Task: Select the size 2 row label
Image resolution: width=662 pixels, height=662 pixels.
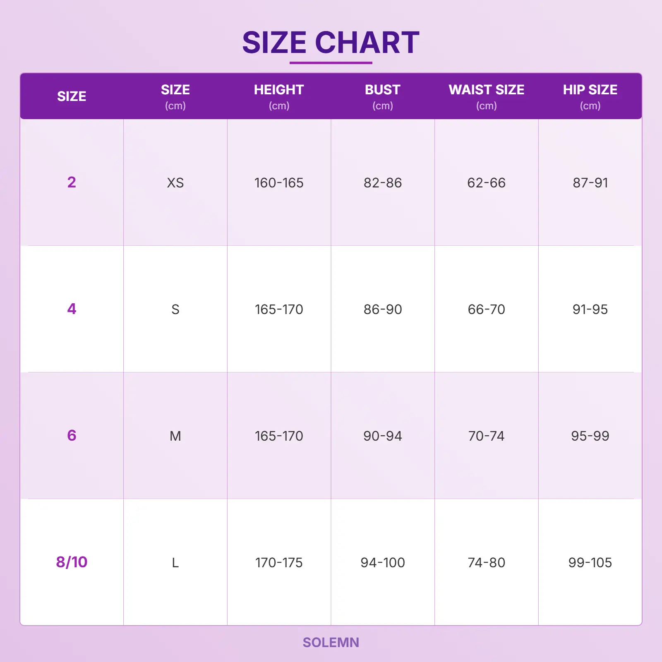Action: [x=72, y=182]
